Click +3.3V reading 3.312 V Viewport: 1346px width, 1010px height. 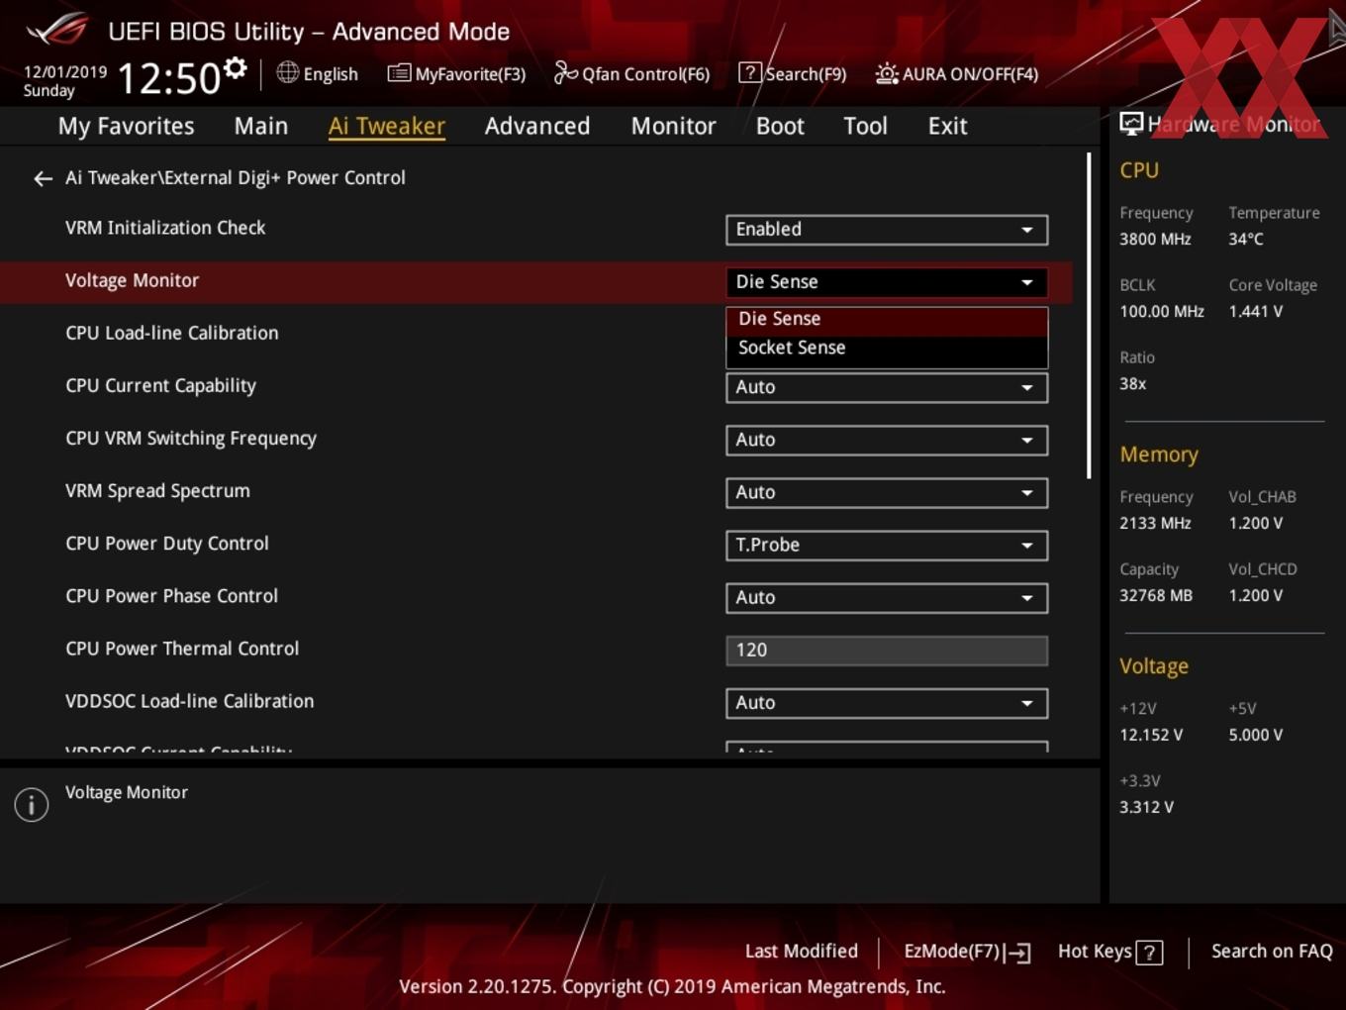pos(1146,807)
